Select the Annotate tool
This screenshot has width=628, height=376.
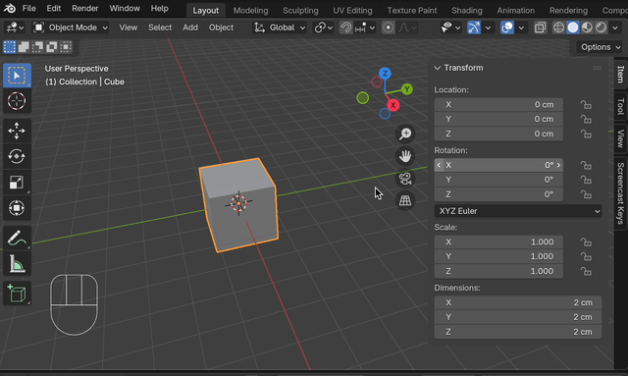coord(17,238)
